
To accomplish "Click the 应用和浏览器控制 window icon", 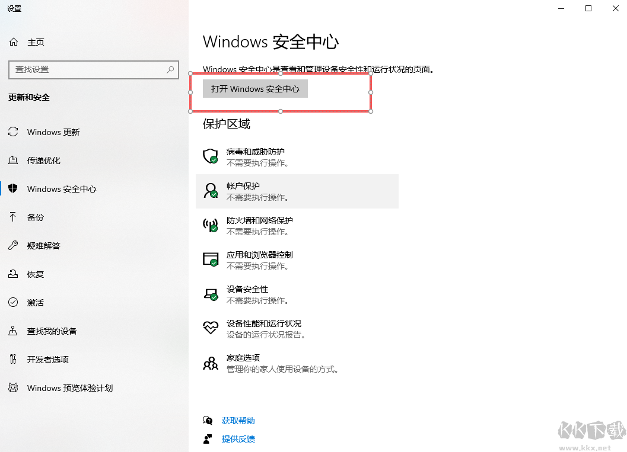I will 211,259.
